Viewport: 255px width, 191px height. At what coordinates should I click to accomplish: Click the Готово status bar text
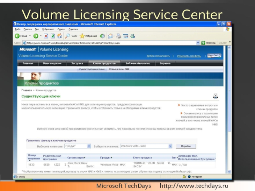click(21, 177)
